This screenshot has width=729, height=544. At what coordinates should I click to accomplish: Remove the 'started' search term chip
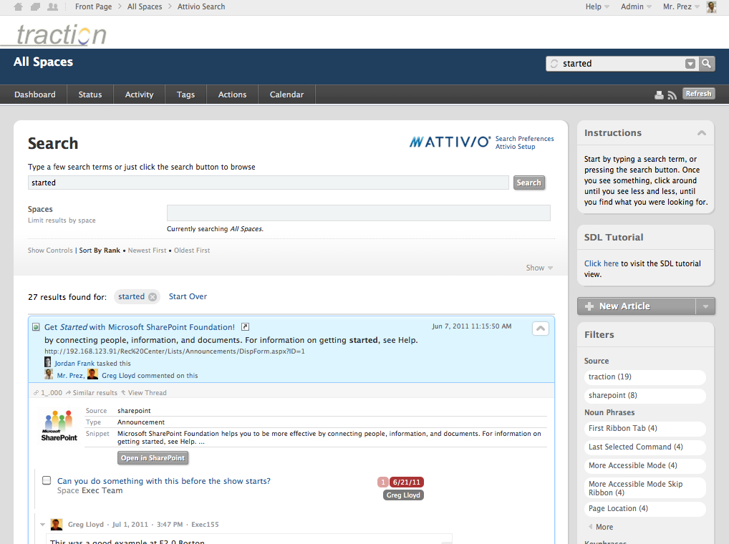coord(153,297)
